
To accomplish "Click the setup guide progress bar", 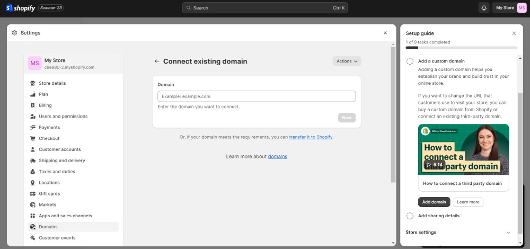I will point(462,48).
